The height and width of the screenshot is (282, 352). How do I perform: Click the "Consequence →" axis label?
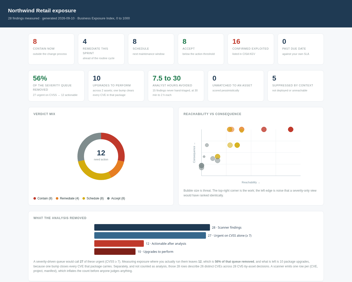(194, 153)
